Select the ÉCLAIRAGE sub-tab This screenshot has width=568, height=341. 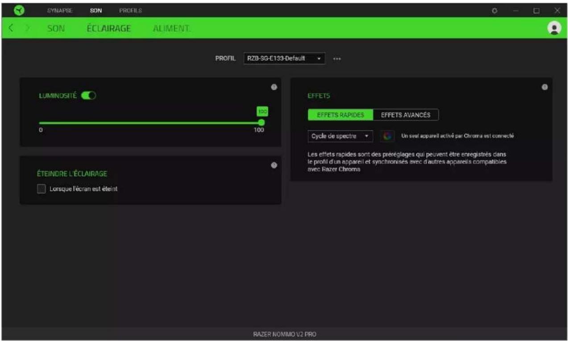[109, 29]
